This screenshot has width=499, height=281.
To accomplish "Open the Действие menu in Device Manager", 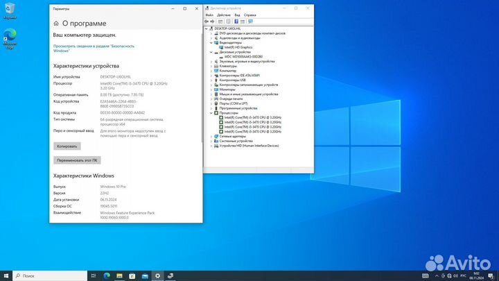I will [224, 15].
